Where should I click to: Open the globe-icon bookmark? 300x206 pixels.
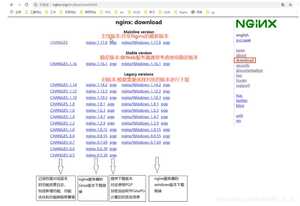click(197, 12)
